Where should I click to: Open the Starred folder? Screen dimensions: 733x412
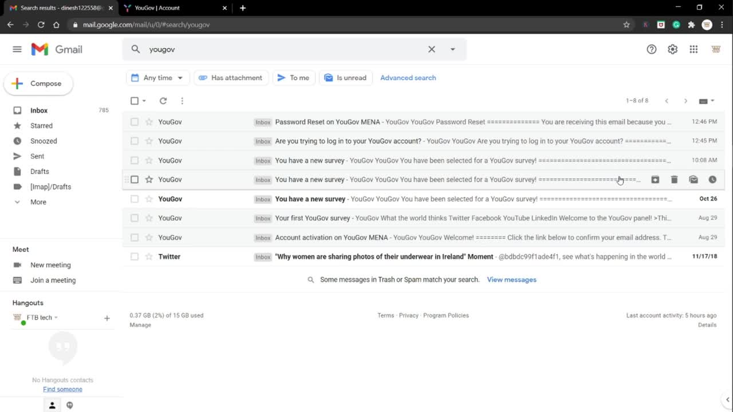(x=41, y=126)
